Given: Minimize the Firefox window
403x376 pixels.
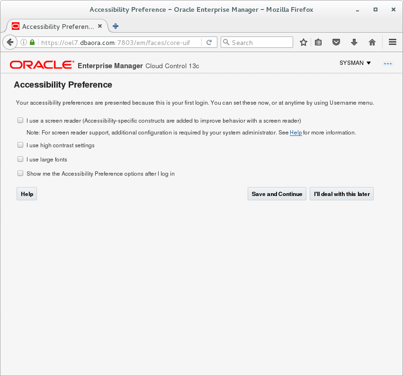Looking at the screenshot, I should point(357,10).
